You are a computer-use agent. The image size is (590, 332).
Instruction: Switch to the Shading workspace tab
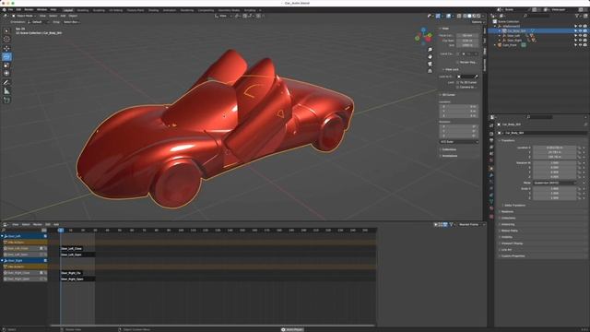tap(153, 10)
